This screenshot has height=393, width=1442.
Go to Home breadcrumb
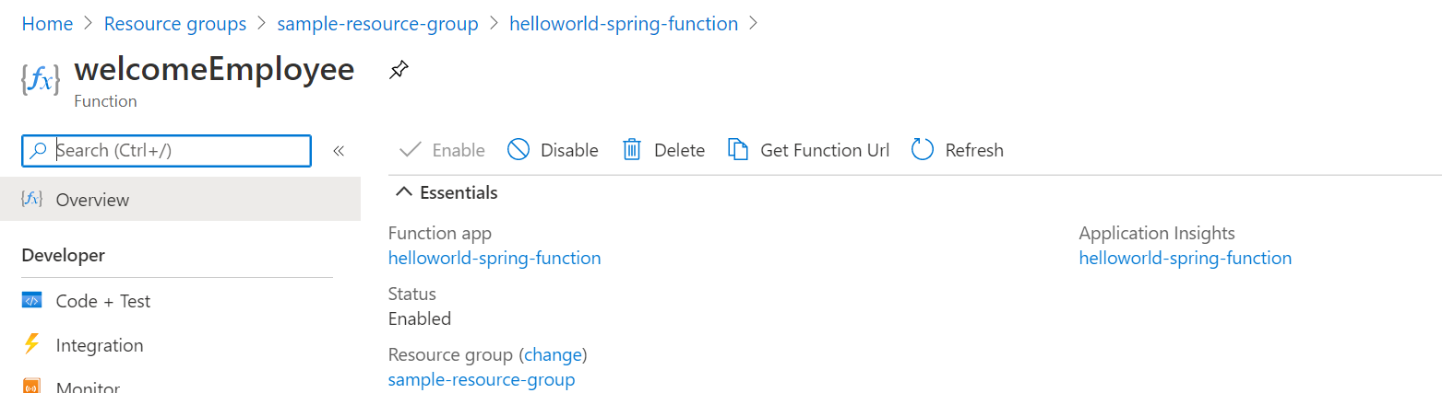click(x=47, y=24)
